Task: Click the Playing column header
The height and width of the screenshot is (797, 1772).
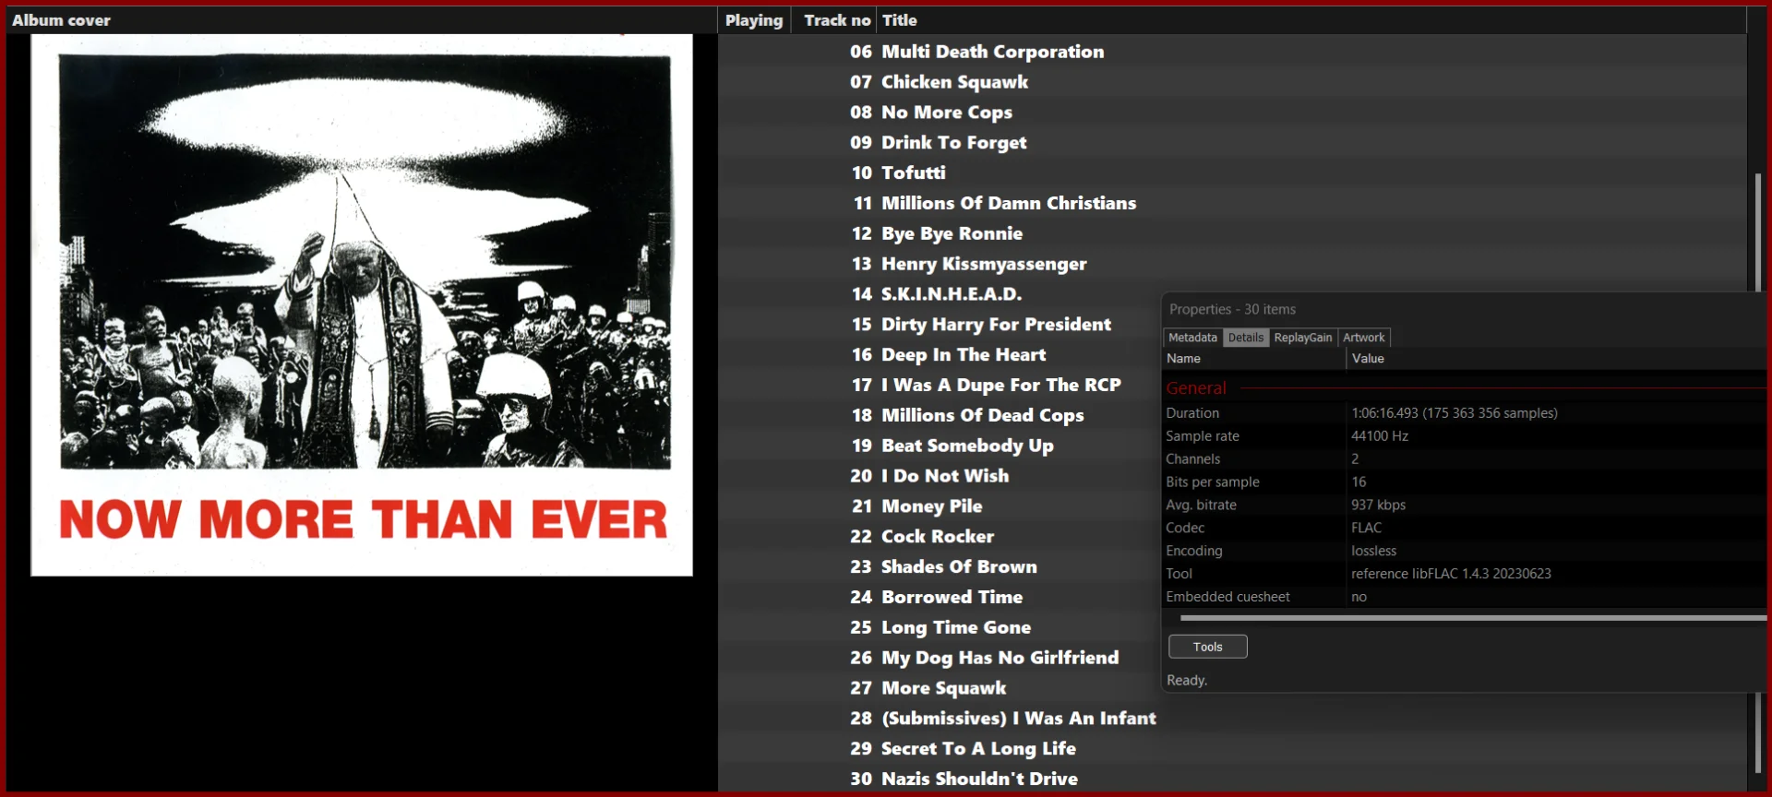Action: 754,20
